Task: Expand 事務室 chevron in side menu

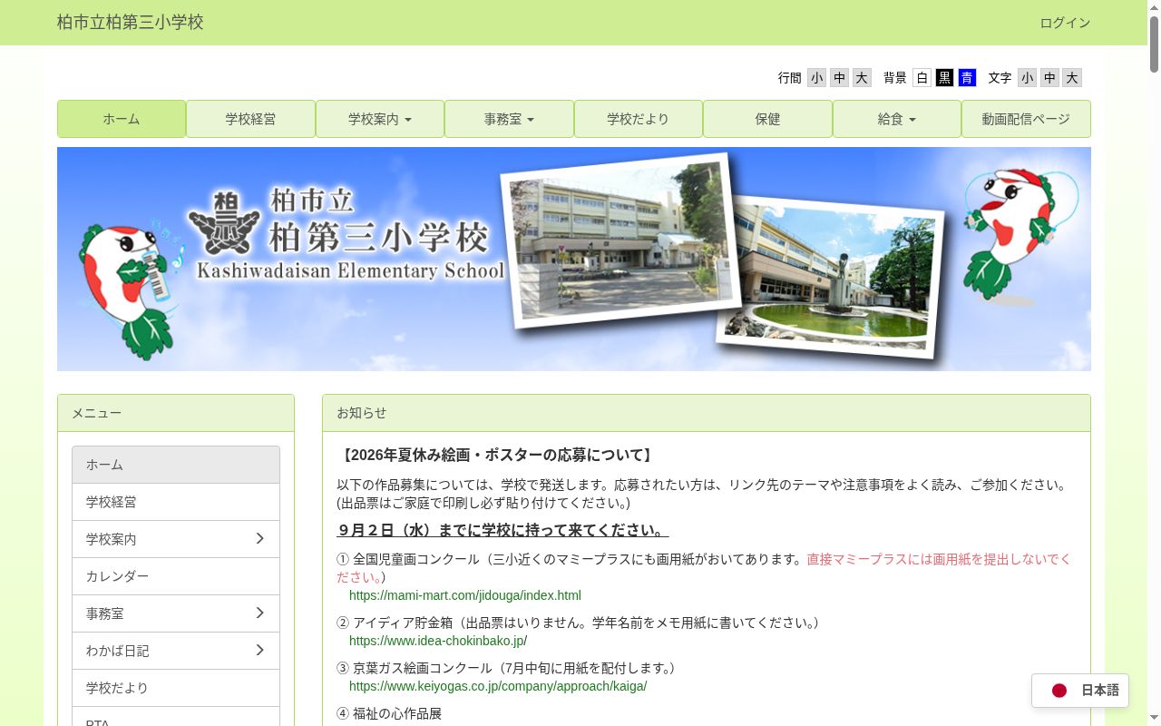Action: coord(259,613)
